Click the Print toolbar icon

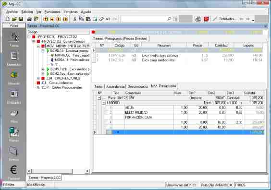click(x=29, y=19)
